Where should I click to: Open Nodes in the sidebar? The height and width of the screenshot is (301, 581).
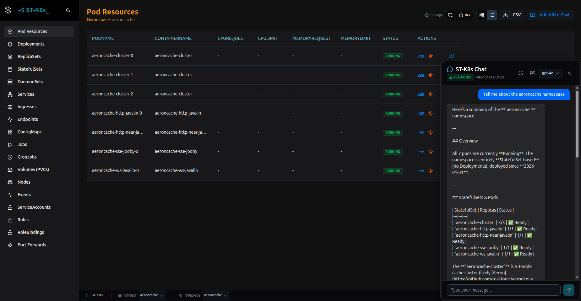pos(39,182)
